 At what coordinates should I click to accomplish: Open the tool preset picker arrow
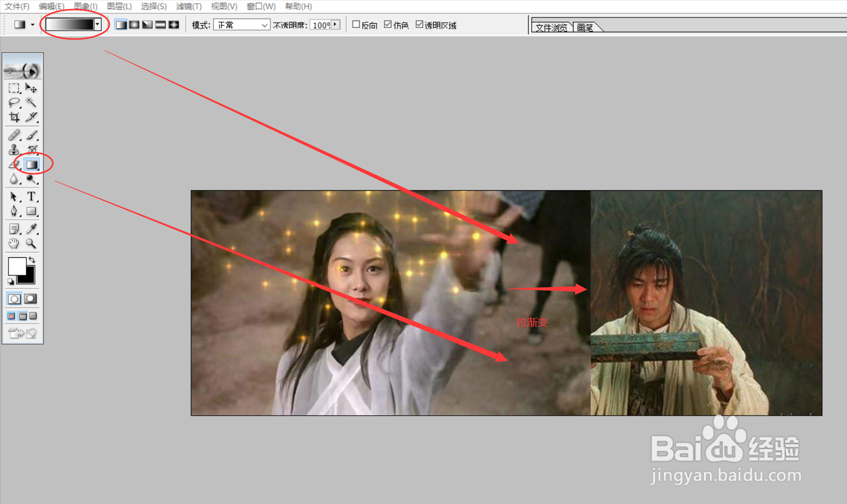pos(33,25)
